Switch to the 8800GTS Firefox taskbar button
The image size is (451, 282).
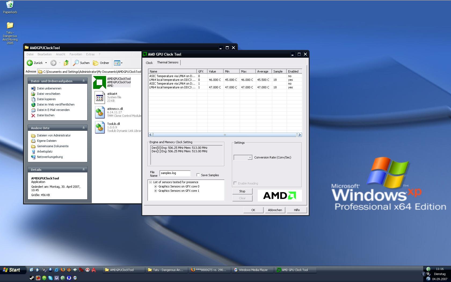[210, 270]
